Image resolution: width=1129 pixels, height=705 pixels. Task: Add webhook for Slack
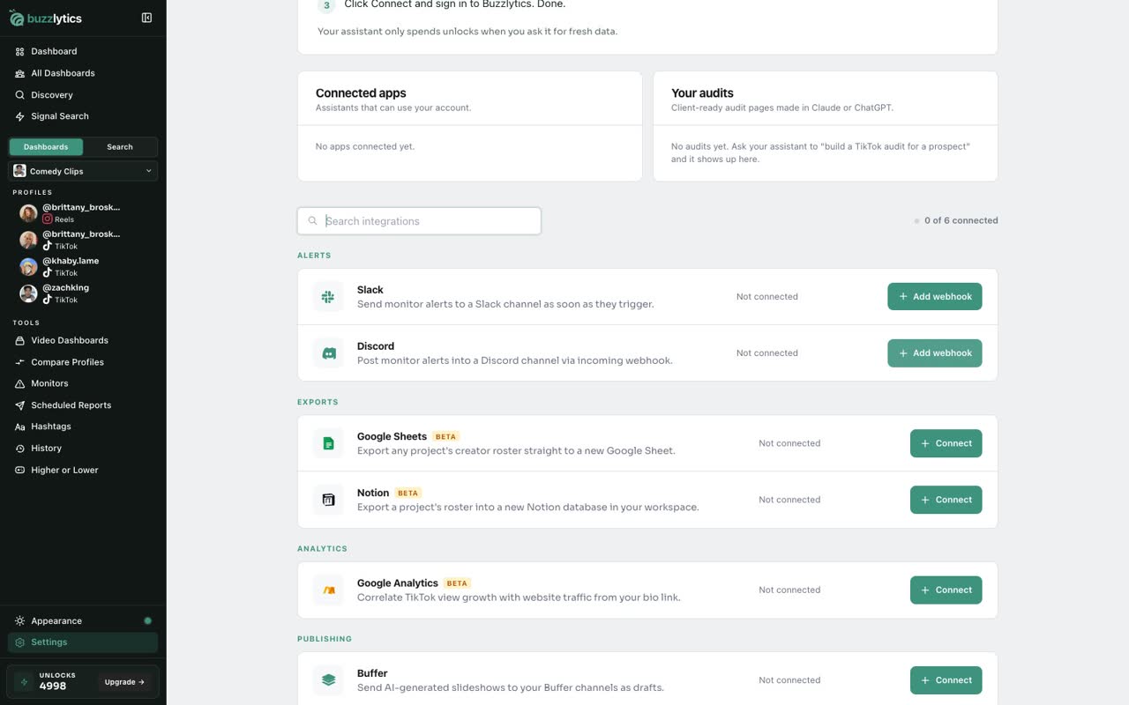click(934, 297)
